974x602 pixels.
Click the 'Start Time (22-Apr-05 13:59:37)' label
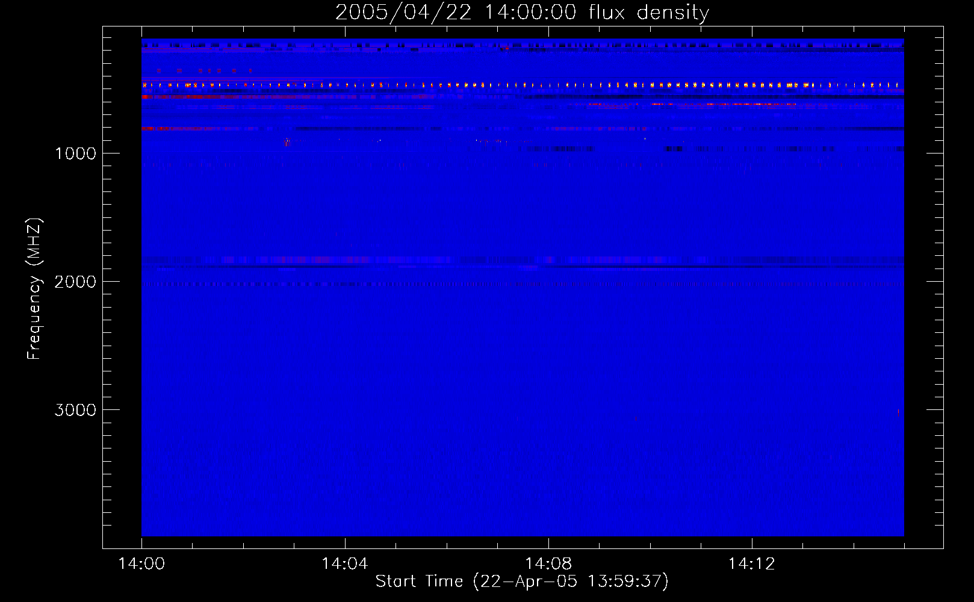[x=522, y=582]
